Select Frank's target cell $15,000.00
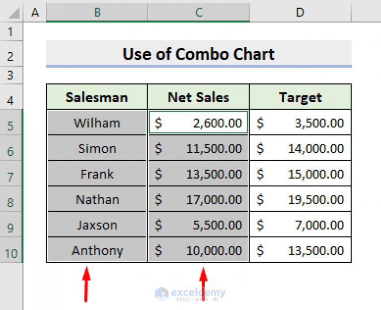The height and width of the screenshot is (310, 381). tap(300, 174)
